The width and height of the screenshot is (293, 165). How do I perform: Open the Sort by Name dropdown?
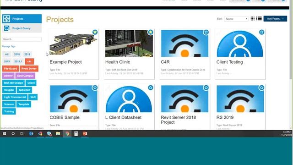point(236,19)
